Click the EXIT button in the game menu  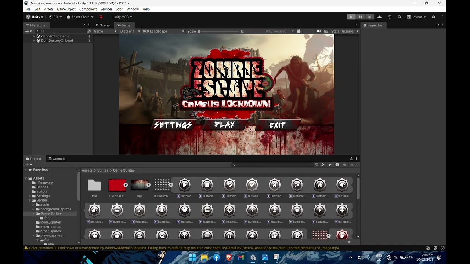(x=277, y=125)
